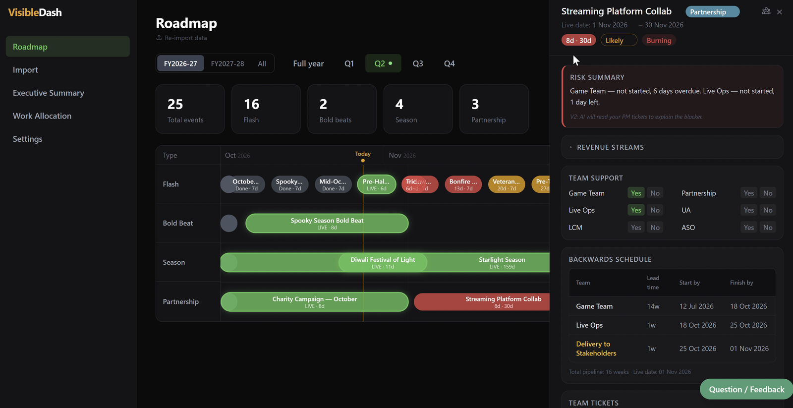Click the VisibleDash logo
Image resolution: width=793 pixels, height=408 pixels.
pos(35,12)
